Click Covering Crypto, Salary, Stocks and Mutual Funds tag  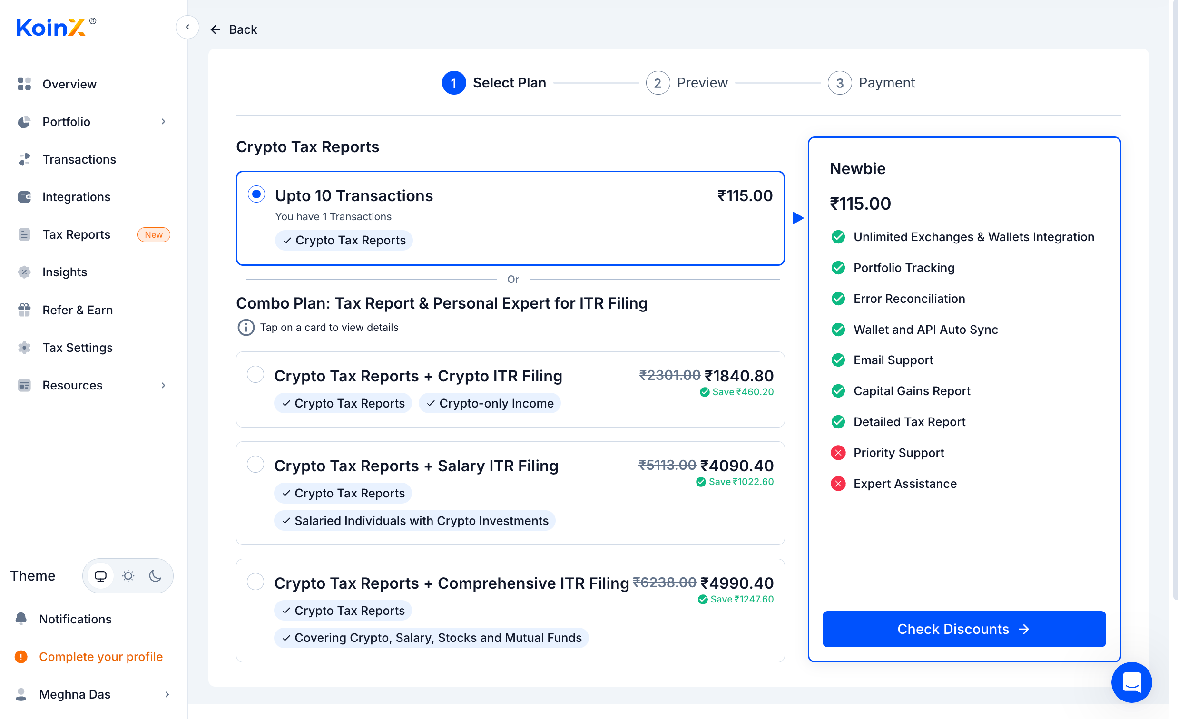point(431,638)
